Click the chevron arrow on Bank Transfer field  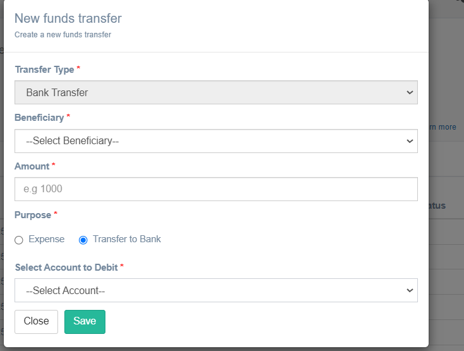click(x=410, y=92)
